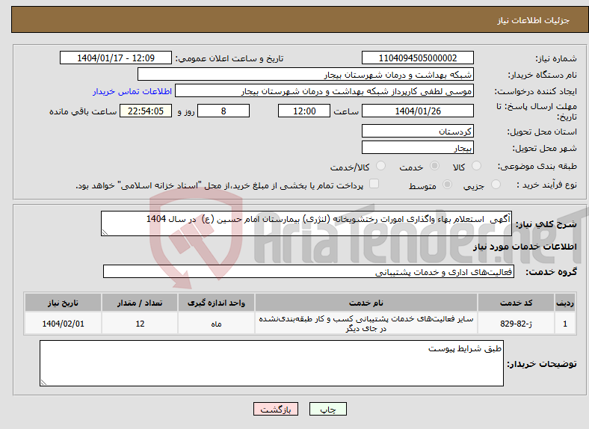Click the ایجاد کننده درخواست field
Viewport: 589px width, 429px height.
324,91
